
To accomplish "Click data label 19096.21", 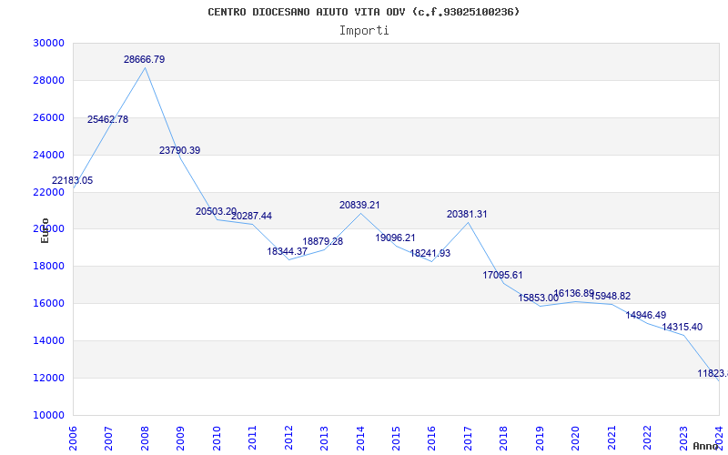I will [395, 238].
